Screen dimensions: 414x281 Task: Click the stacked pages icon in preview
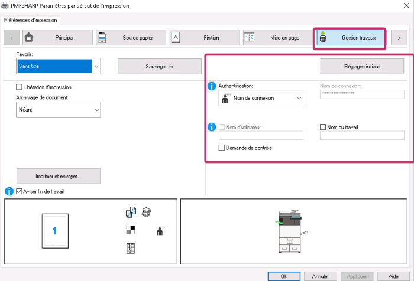tap(146, 213)
